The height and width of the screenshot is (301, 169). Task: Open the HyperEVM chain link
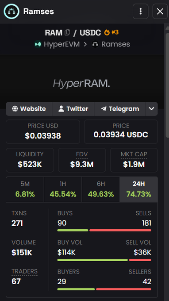coord(61,44)
